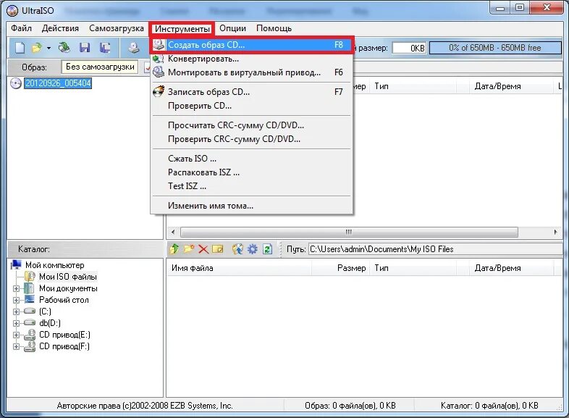The image size is (569, 418).
Task: Open the Помощь menu
Action: click(274, 28)
